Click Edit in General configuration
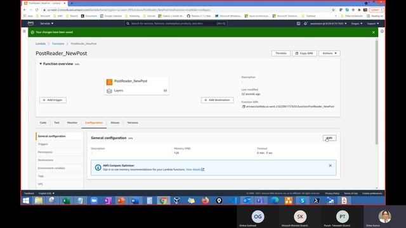 [x=329, y=138]
